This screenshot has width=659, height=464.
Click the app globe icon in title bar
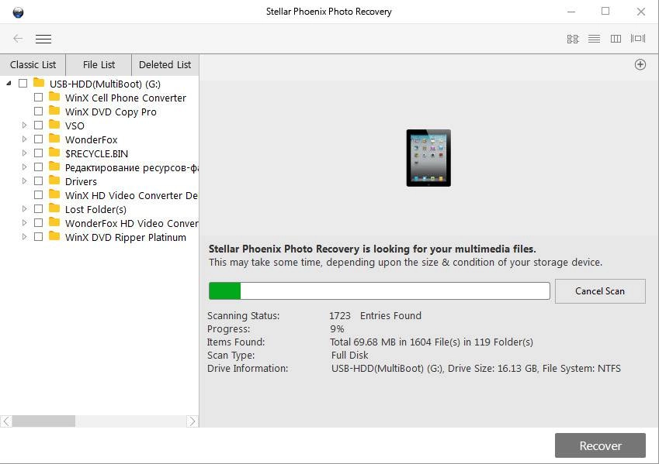tap(18, 12)
